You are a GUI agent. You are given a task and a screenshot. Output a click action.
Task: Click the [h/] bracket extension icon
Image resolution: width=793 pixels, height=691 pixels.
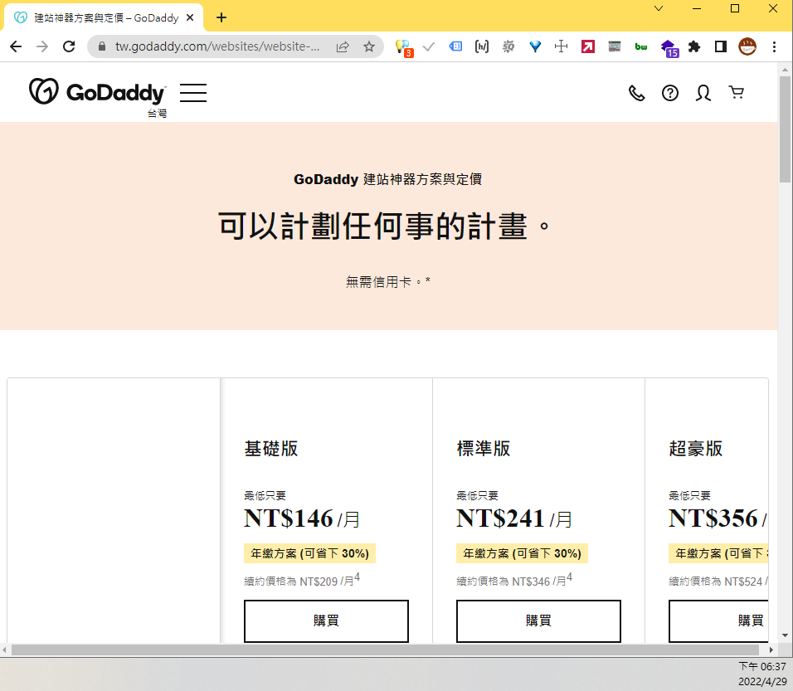pos(482,46)
